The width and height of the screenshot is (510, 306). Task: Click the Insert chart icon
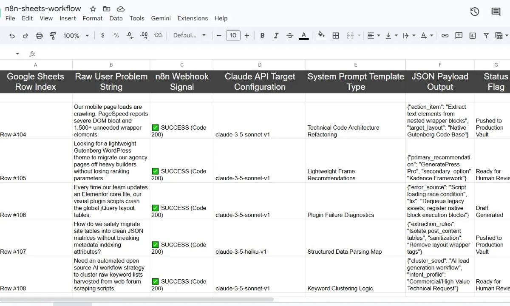(x=472, y=36)
